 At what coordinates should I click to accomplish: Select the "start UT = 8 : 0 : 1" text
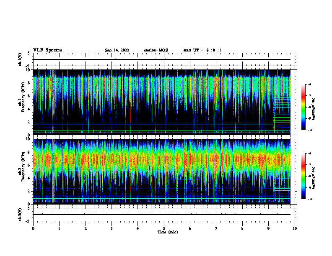[x=202, y=50]
